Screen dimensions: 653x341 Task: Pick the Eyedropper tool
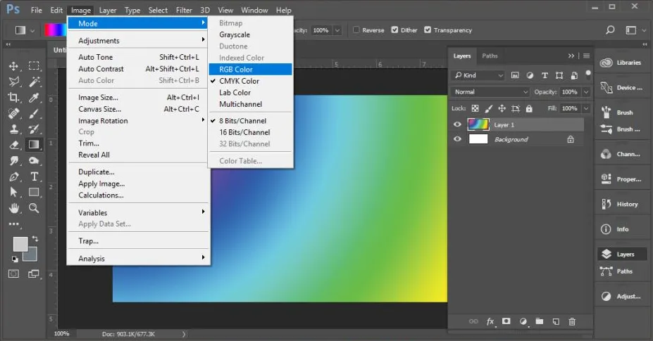click(33, 98)
